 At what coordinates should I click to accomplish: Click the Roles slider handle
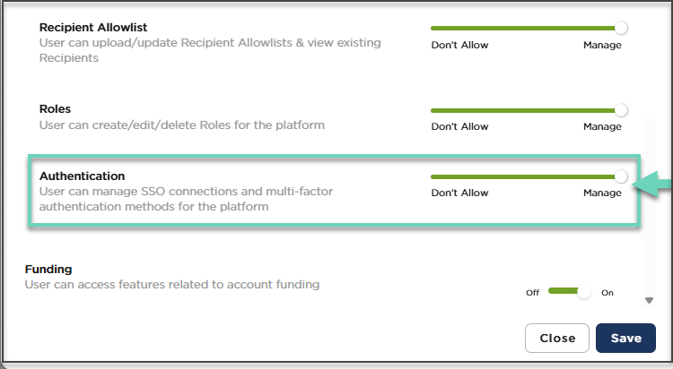point(621,110)
